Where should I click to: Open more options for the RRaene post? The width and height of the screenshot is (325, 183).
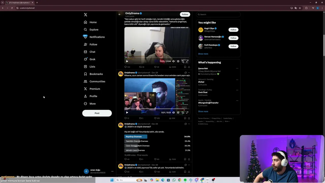pos(189,73)
